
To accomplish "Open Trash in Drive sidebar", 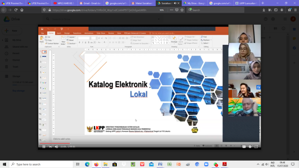I will (15, 67).
